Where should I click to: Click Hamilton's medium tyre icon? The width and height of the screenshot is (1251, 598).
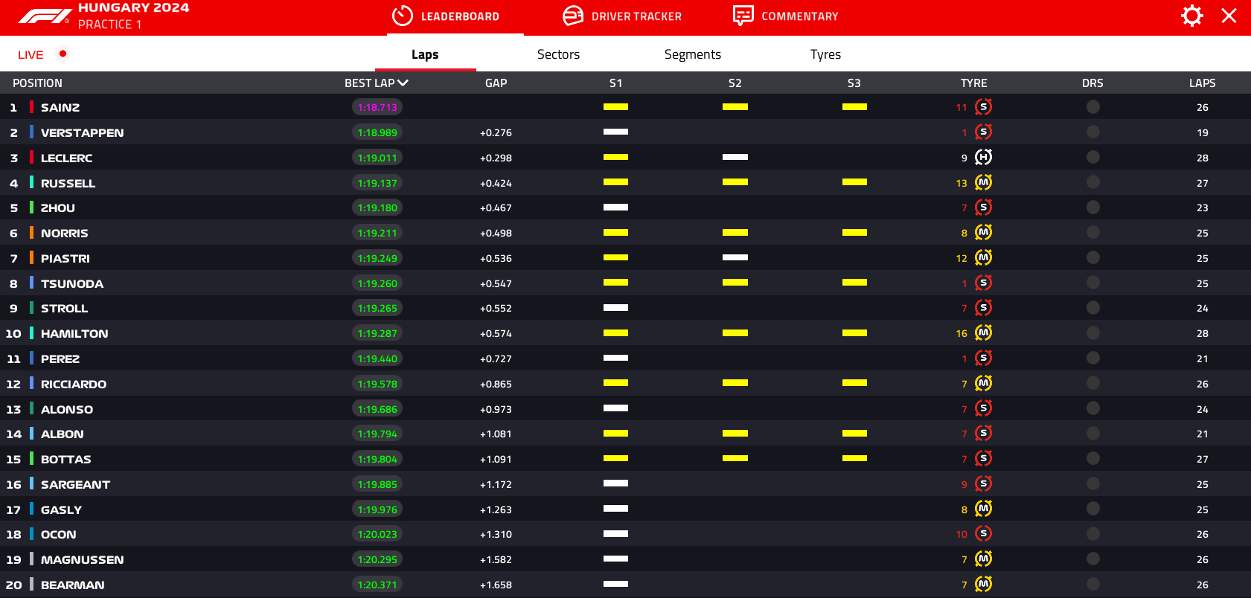click(983, 333)
